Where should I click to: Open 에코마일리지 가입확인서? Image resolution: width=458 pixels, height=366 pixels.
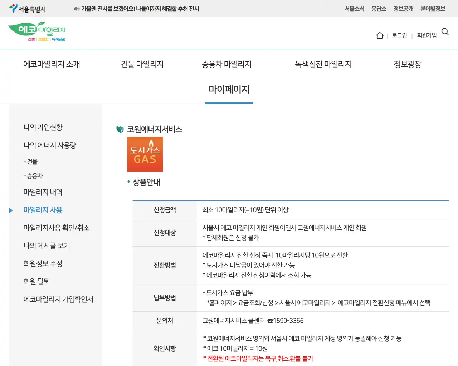click(x=58, y=299)
